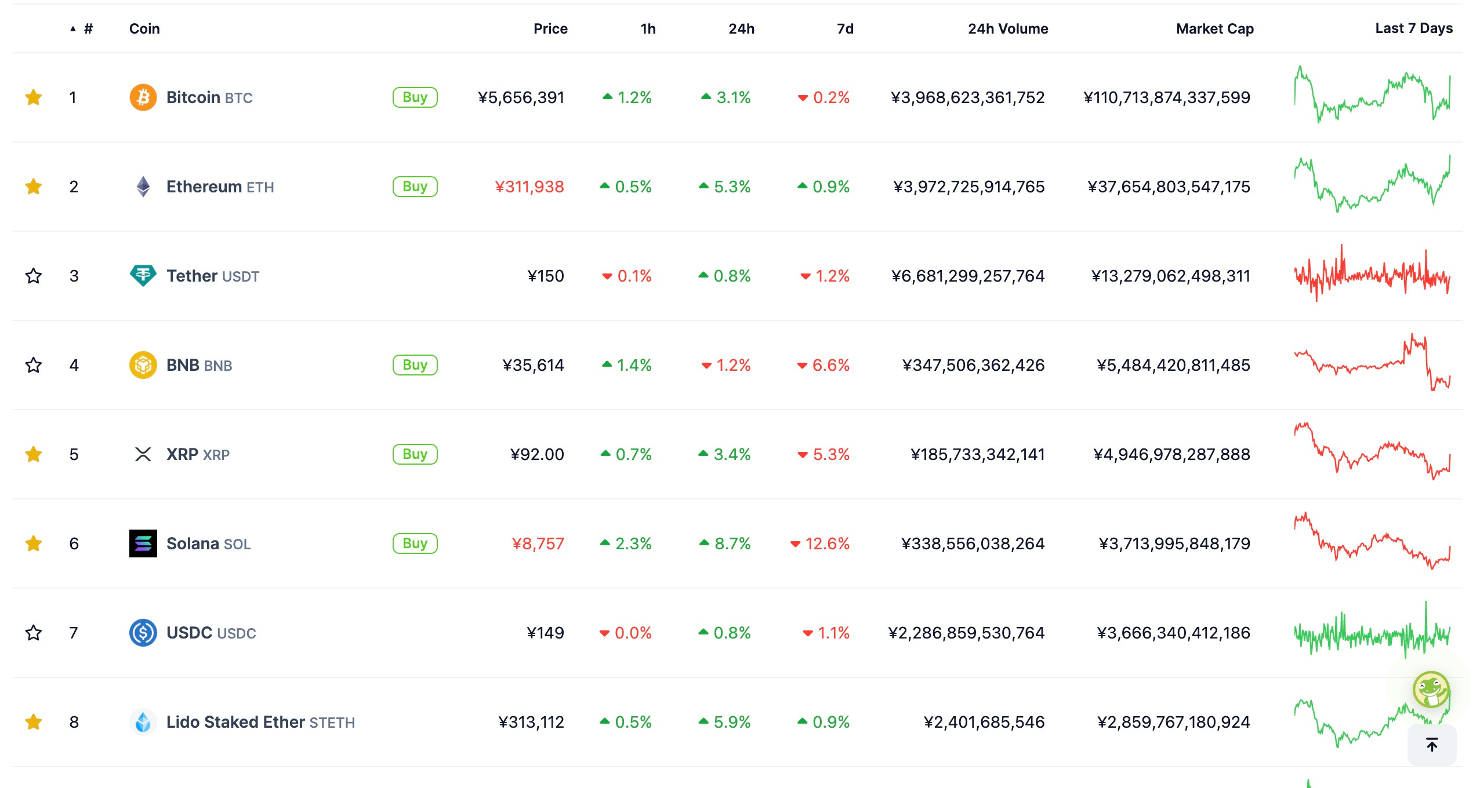Open the USDC coin logo
1480x788 pixels.
point(143,633)
